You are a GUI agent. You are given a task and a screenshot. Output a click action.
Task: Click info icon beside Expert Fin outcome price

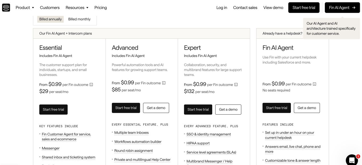click(236, 85)
